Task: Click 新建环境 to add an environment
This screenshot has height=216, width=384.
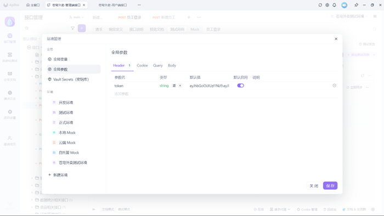Action: [x=58, y=175]
